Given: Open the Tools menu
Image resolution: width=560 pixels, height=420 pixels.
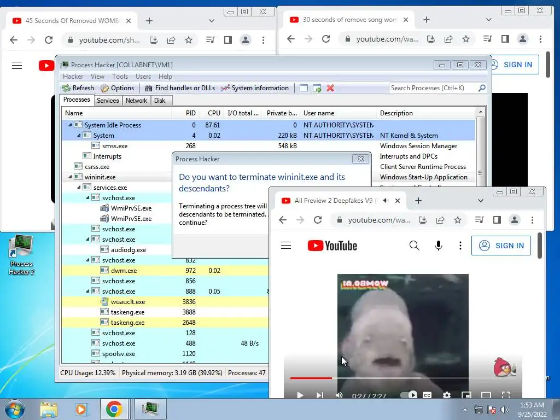Looking at the screenshot, I should [120, 77].
